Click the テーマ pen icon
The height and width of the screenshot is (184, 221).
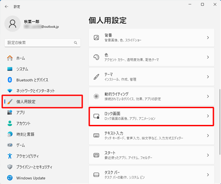coord(96,77)
